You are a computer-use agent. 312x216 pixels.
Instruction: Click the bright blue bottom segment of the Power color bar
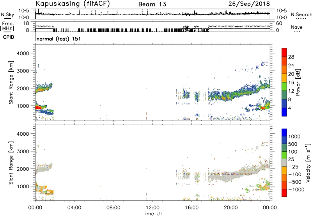284,112
